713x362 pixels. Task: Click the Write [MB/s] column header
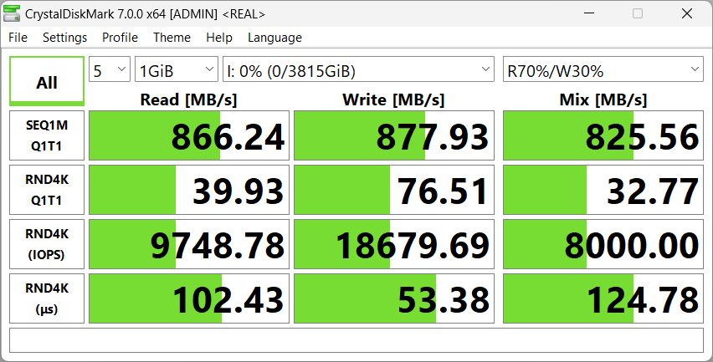[393, 99]
